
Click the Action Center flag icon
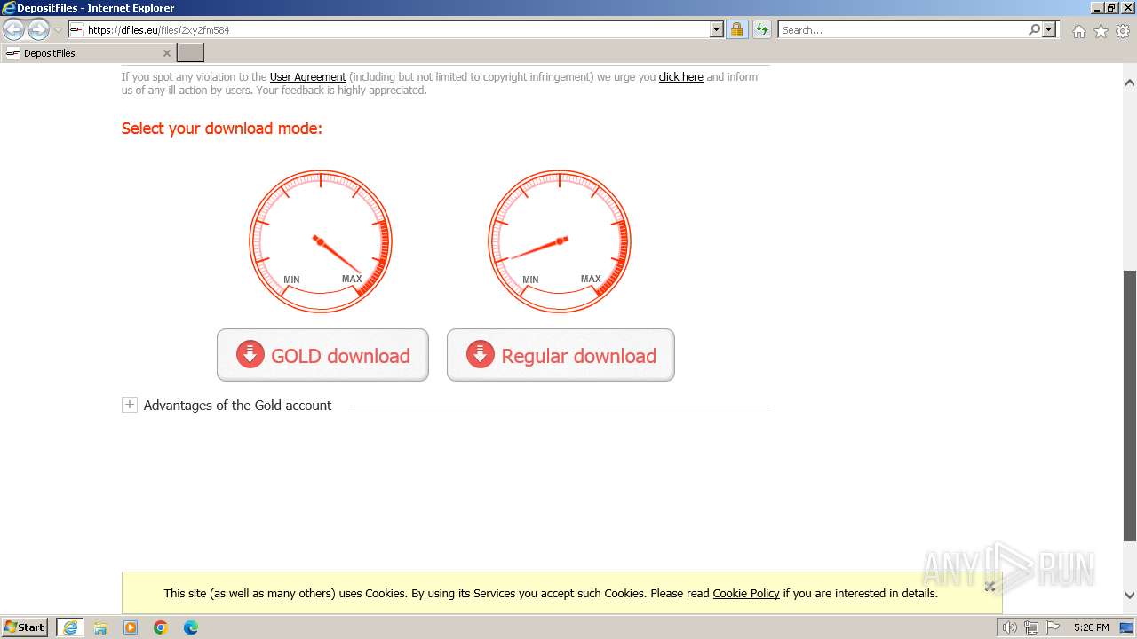[1053, 627]
